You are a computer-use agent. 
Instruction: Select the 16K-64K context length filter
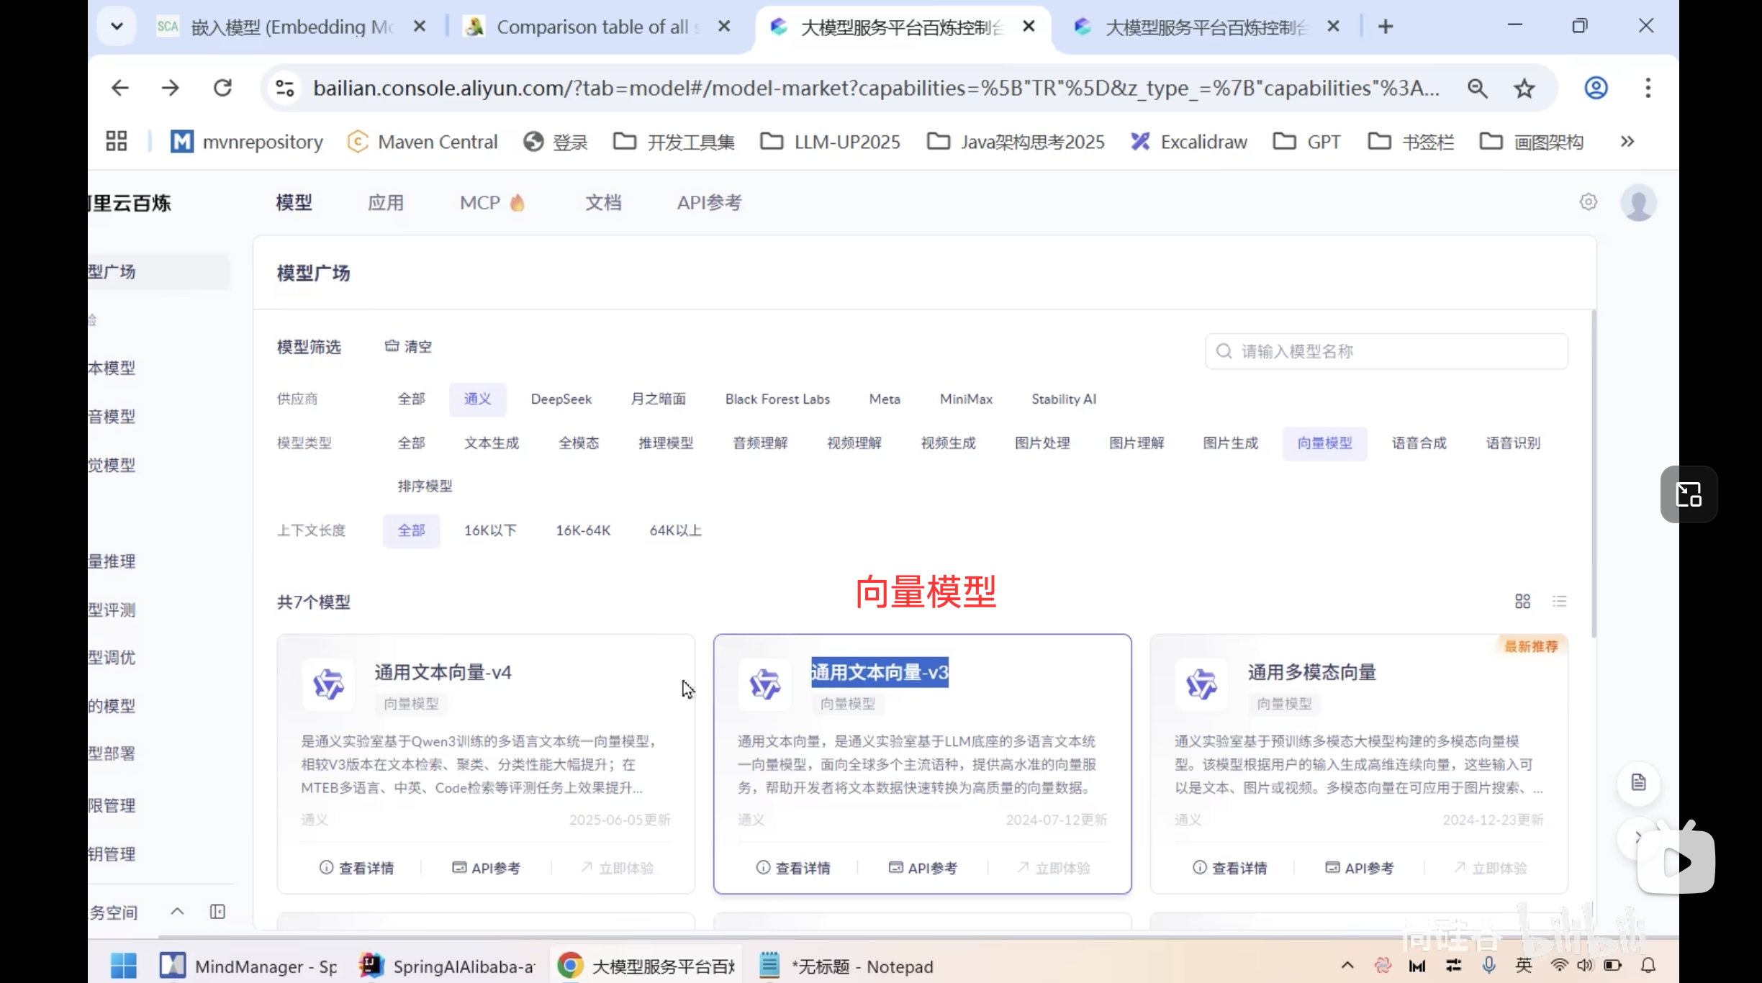pos(583,530)
